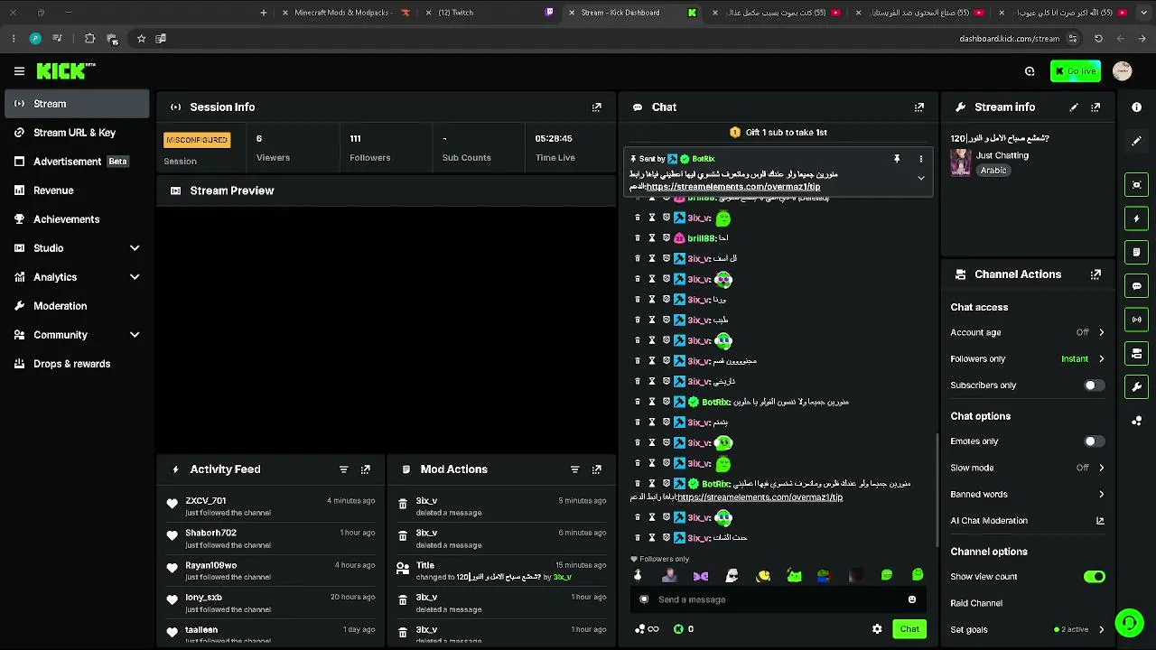Open the hamburger navigation menu

(x=19, y=70)
